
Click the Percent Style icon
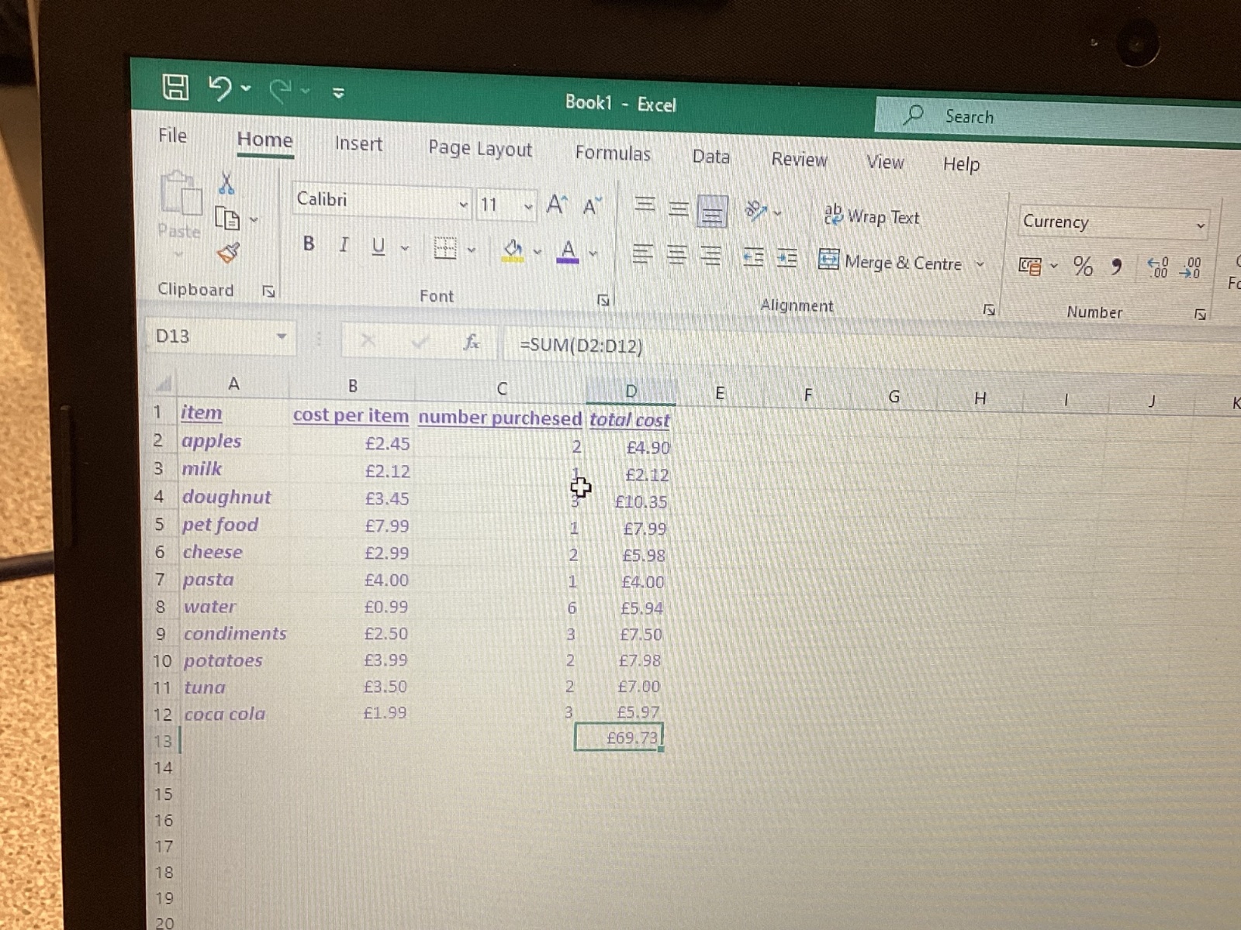[1083, 267]
